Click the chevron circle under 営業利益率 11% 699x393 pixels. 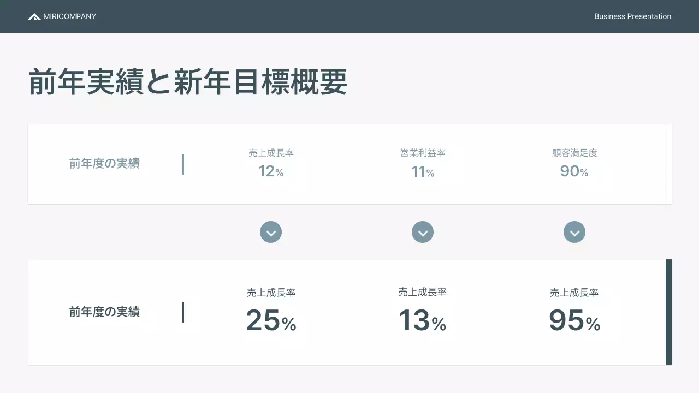click(423, 233)
